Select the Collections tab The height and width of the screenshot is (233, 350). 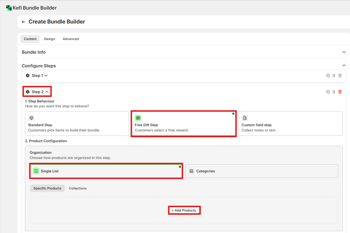pos(78,188)
